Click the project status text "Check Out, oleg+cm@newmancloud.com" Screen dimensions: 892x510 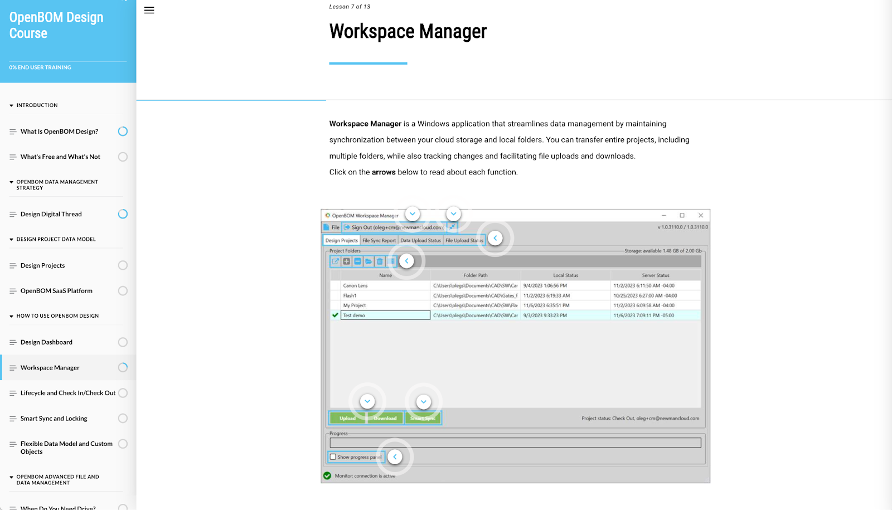[656, 419]
